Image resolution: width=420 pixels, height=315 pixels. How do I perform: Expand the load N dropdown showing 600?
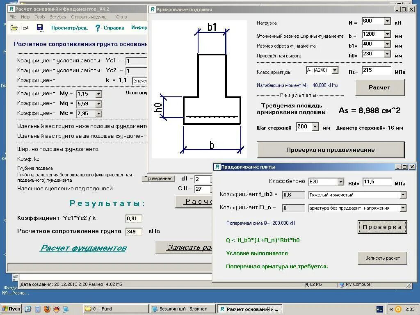tap(387, 21)
